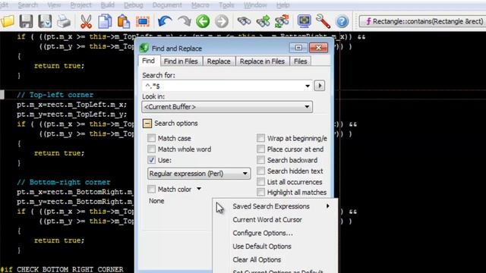Print the current buffer
This screenshot has width=486, height=273.
64,22
